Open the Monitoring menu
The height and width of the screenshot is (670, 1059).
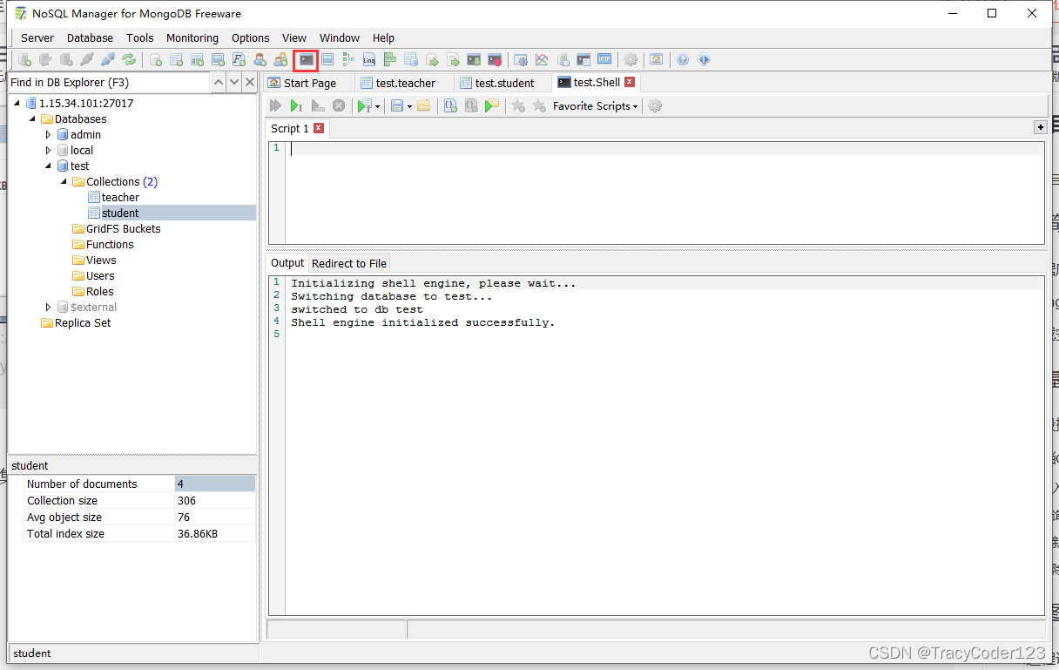point(192,37)
